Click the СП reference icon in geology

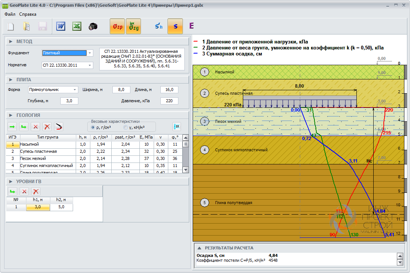(177, 127)
